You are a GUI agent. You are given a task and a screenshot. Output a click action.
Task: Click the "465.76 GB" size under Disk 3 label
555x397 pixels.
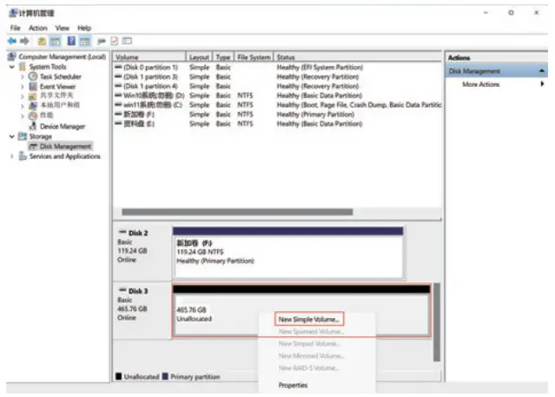(132, 308)
